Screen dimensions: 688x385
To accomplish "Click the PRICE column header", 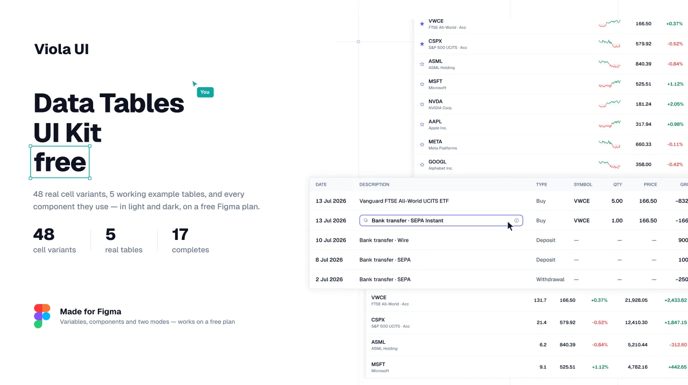I will [x=650, y=184].
